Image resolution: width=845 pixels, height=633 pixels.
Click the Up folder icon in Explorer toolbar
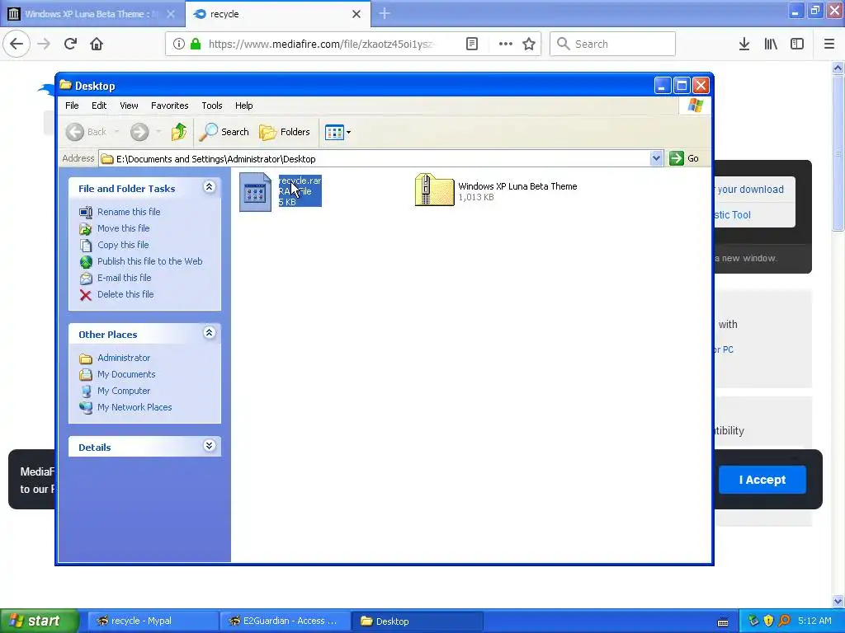[x=179, y=132]
